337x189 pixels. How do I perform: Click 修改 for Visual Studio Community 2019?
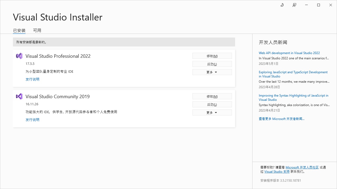[x=212, y=96]
